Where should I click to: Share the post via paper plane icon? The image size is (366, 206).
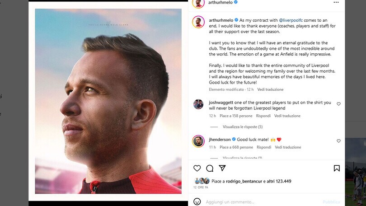click(x=222, y=168)
